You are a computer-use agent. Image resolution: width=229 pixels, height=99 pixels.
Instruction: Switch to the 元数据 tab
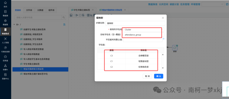(40, 10)
